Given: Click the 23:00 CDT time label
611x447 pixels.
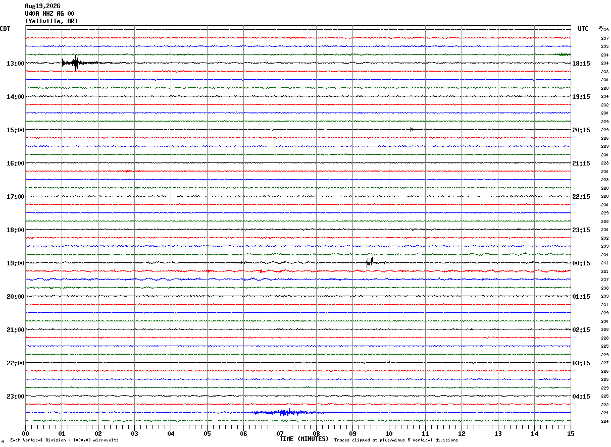Looking at the screenshot, I should [15, 397].
